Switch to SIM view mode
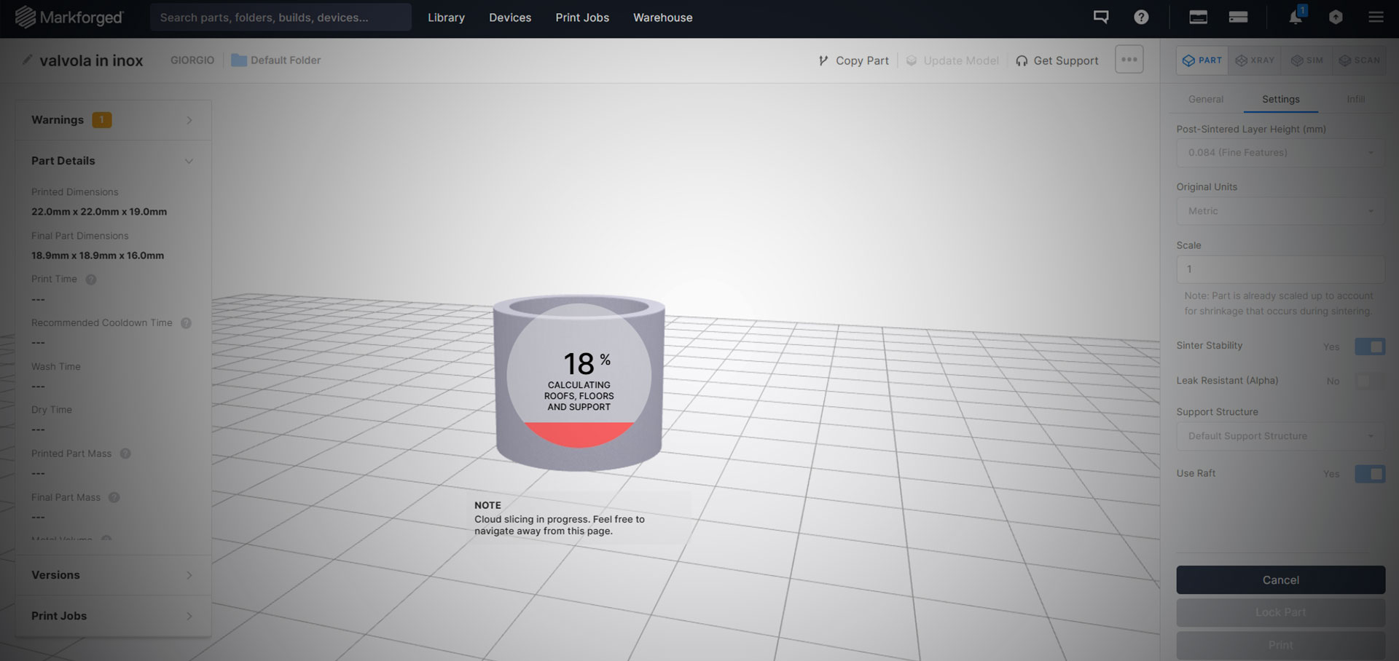This screenshot has width=1399, height=661. pyautogui.click(x=1306, y=60)
